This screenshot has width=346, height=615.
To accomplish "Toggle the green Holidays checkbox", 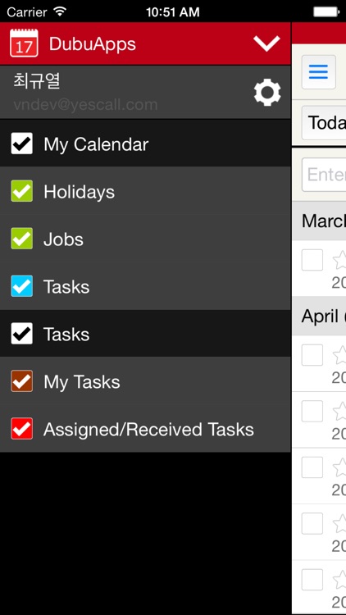I will (22, 191).
